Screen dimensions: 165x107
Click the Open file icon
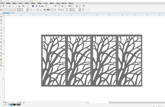4,6
